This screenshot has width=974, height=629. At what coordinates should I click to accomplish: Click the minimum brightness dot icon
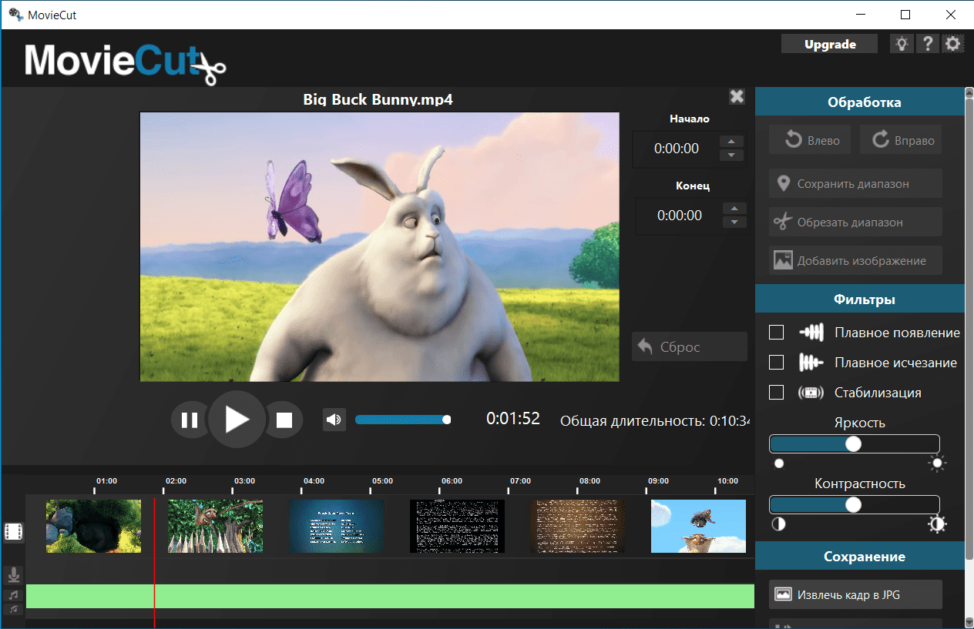pos(779,463)
